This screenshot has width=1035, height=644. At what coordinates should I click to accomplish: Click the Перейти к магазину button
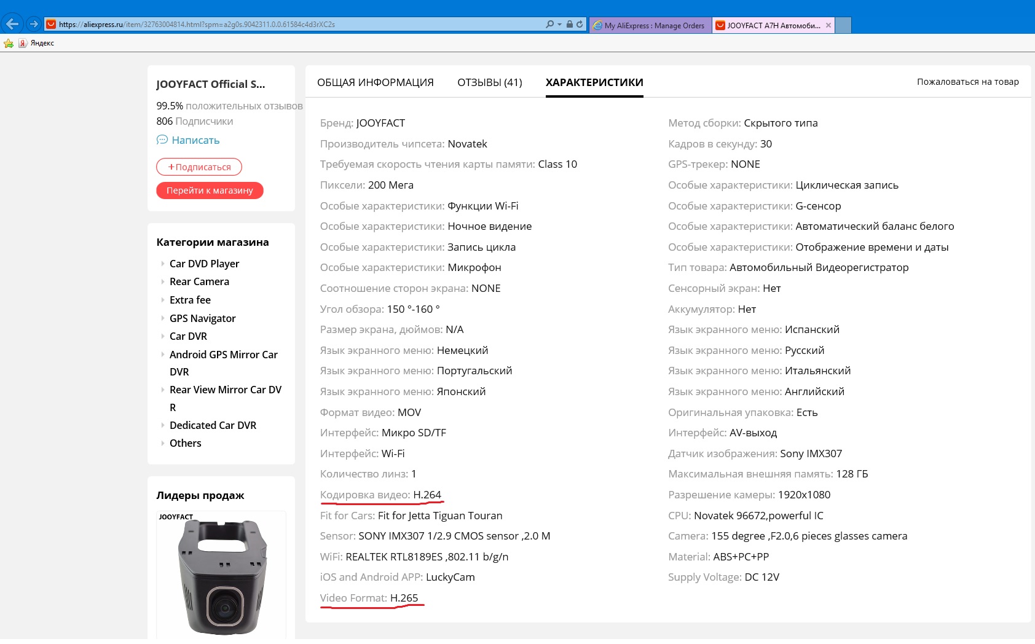coord(210,190)
